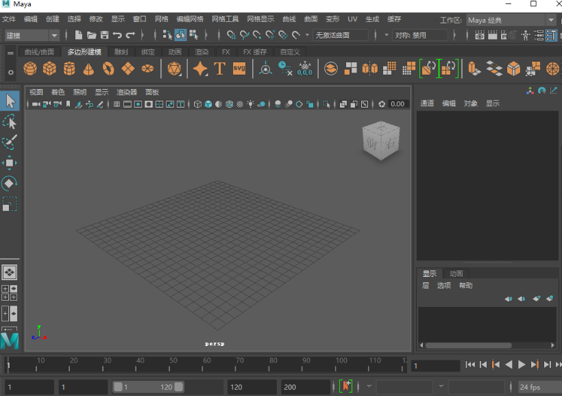Viewport: 562px width, 396px height.
Task: Open the 24 fps frame rate dropdown
Action: pyautogui.click(x=539, y=387)
